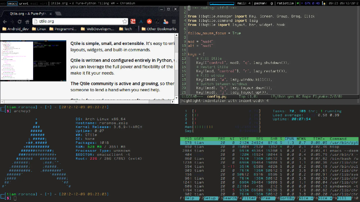
Task: Sort htop by the MEM% column header
Action: pyautogui.click(x=301, y=139)
